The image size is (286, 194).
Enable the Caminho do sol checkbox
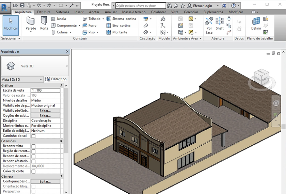pyautogui.click(x=33, y=136)
